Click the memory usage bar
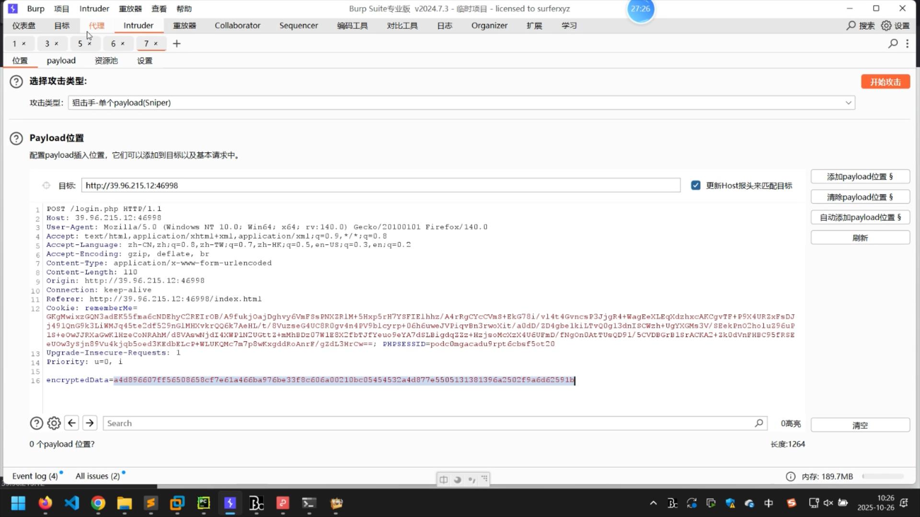920x517 pixels. point(883,476)
